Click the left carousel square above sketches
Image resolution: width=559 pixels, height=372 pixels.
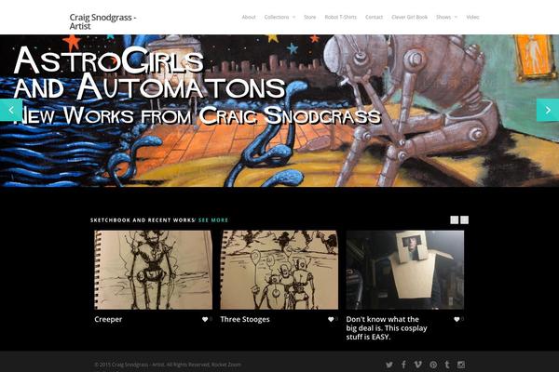[455, 220]
